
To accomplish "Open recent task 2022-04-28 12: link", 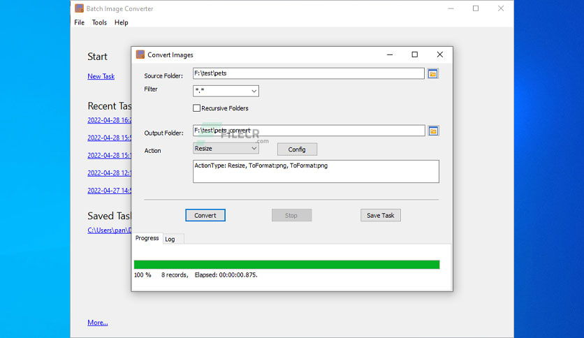I will (109, 173).
